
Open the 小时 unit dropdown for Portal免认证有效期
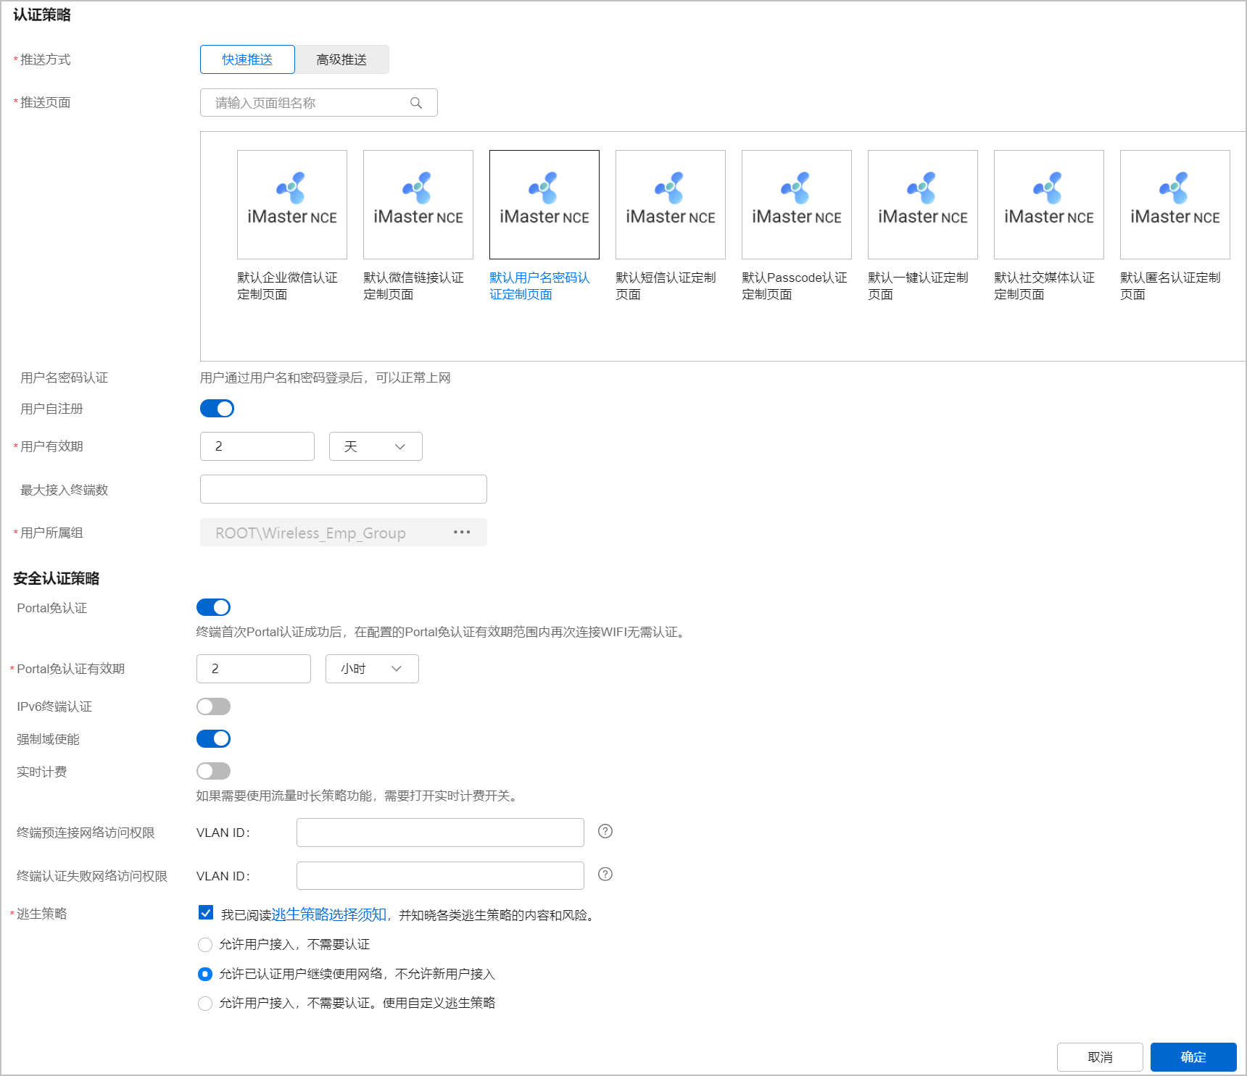point(372,669)
